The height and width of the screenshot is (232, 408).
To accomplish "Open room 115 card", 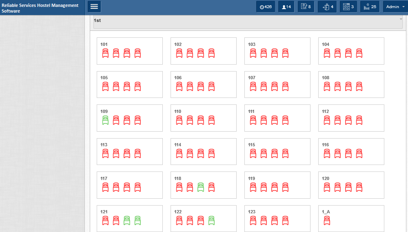I will [x=277, y=152].
